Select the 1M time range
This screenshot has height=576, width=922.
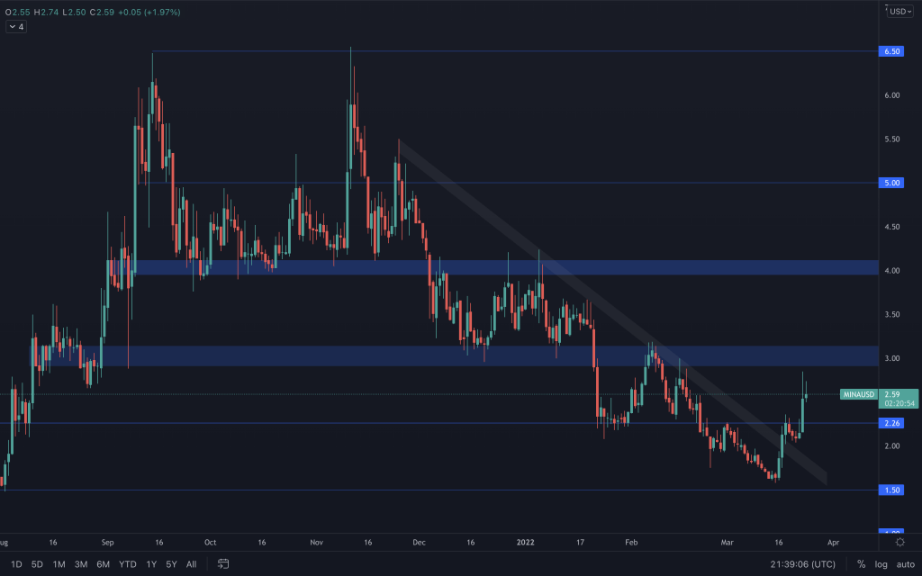pos(59,564)
